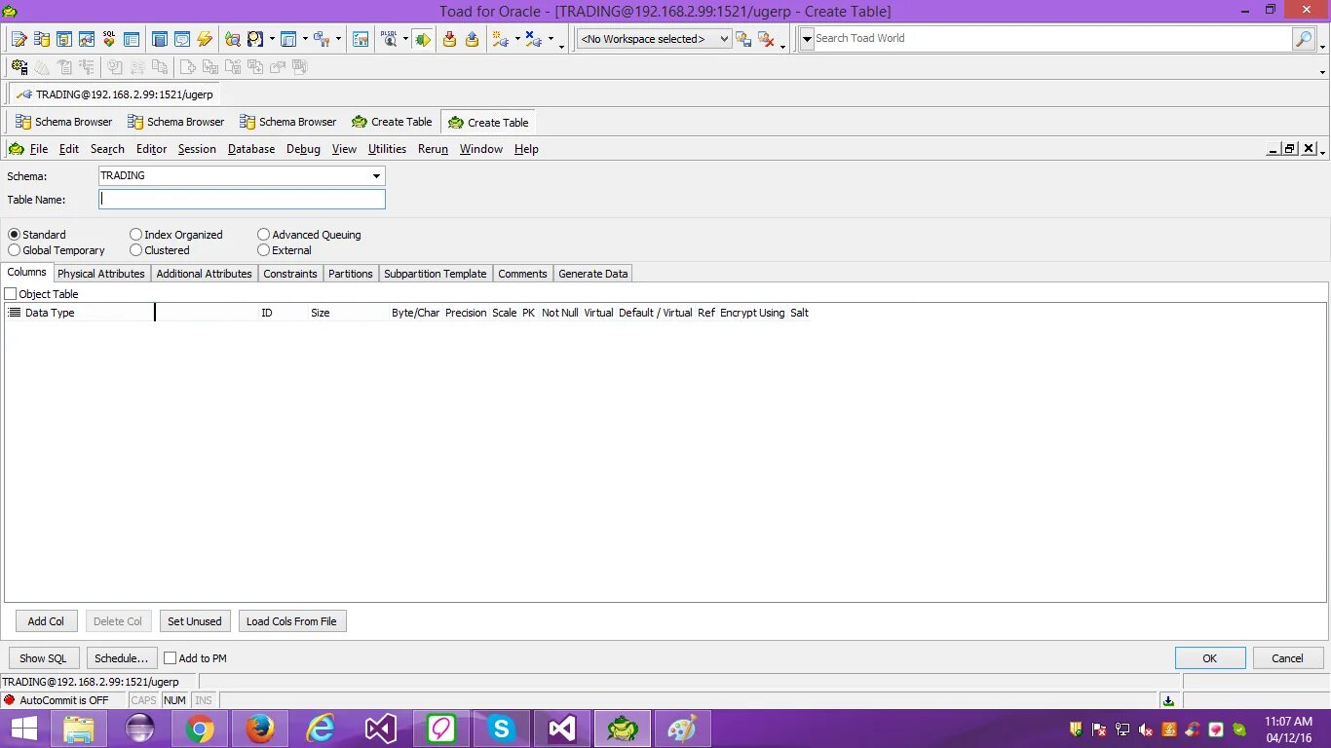1331x748 pixels.
Task: Click the Schedule... button
Action: coord(122,658)
